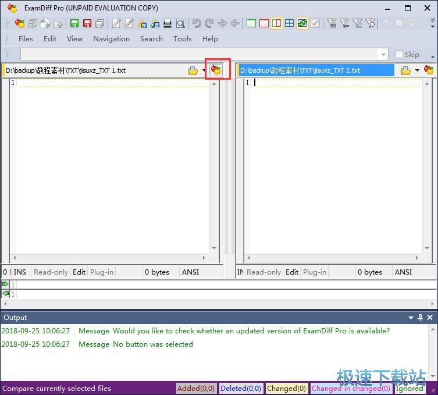Click the green Save disk icon
438x395 pixels.
point(74,24)
